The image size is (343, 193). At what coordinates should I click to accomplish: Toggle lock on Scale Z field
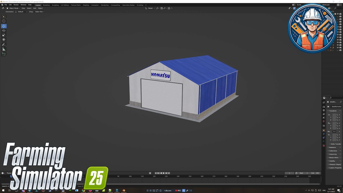[337, 140]
